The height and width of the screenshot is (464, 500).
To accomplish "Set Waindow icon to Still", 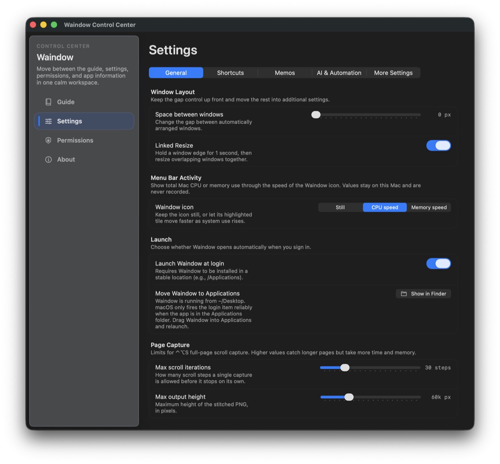I will click(340, 207).
